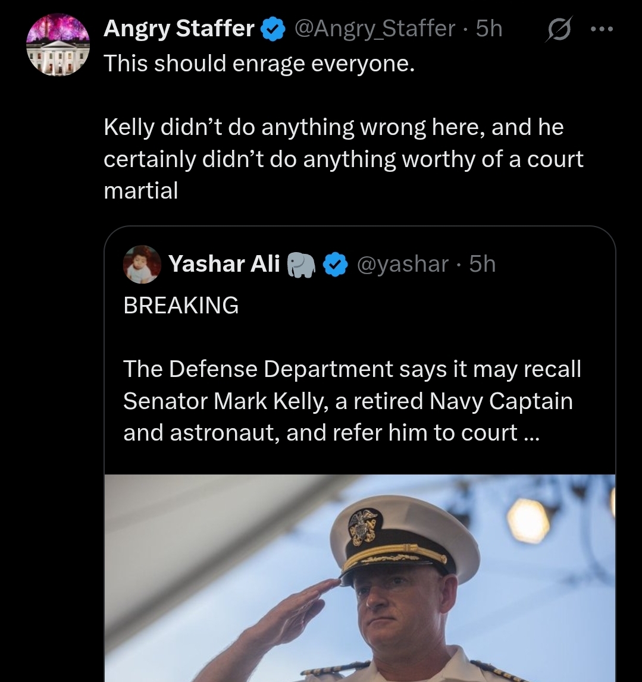
Task: Click the 5h timestamp on Angry Staffer's tweet
Action: pyautogui.click(x=489, y=29)
